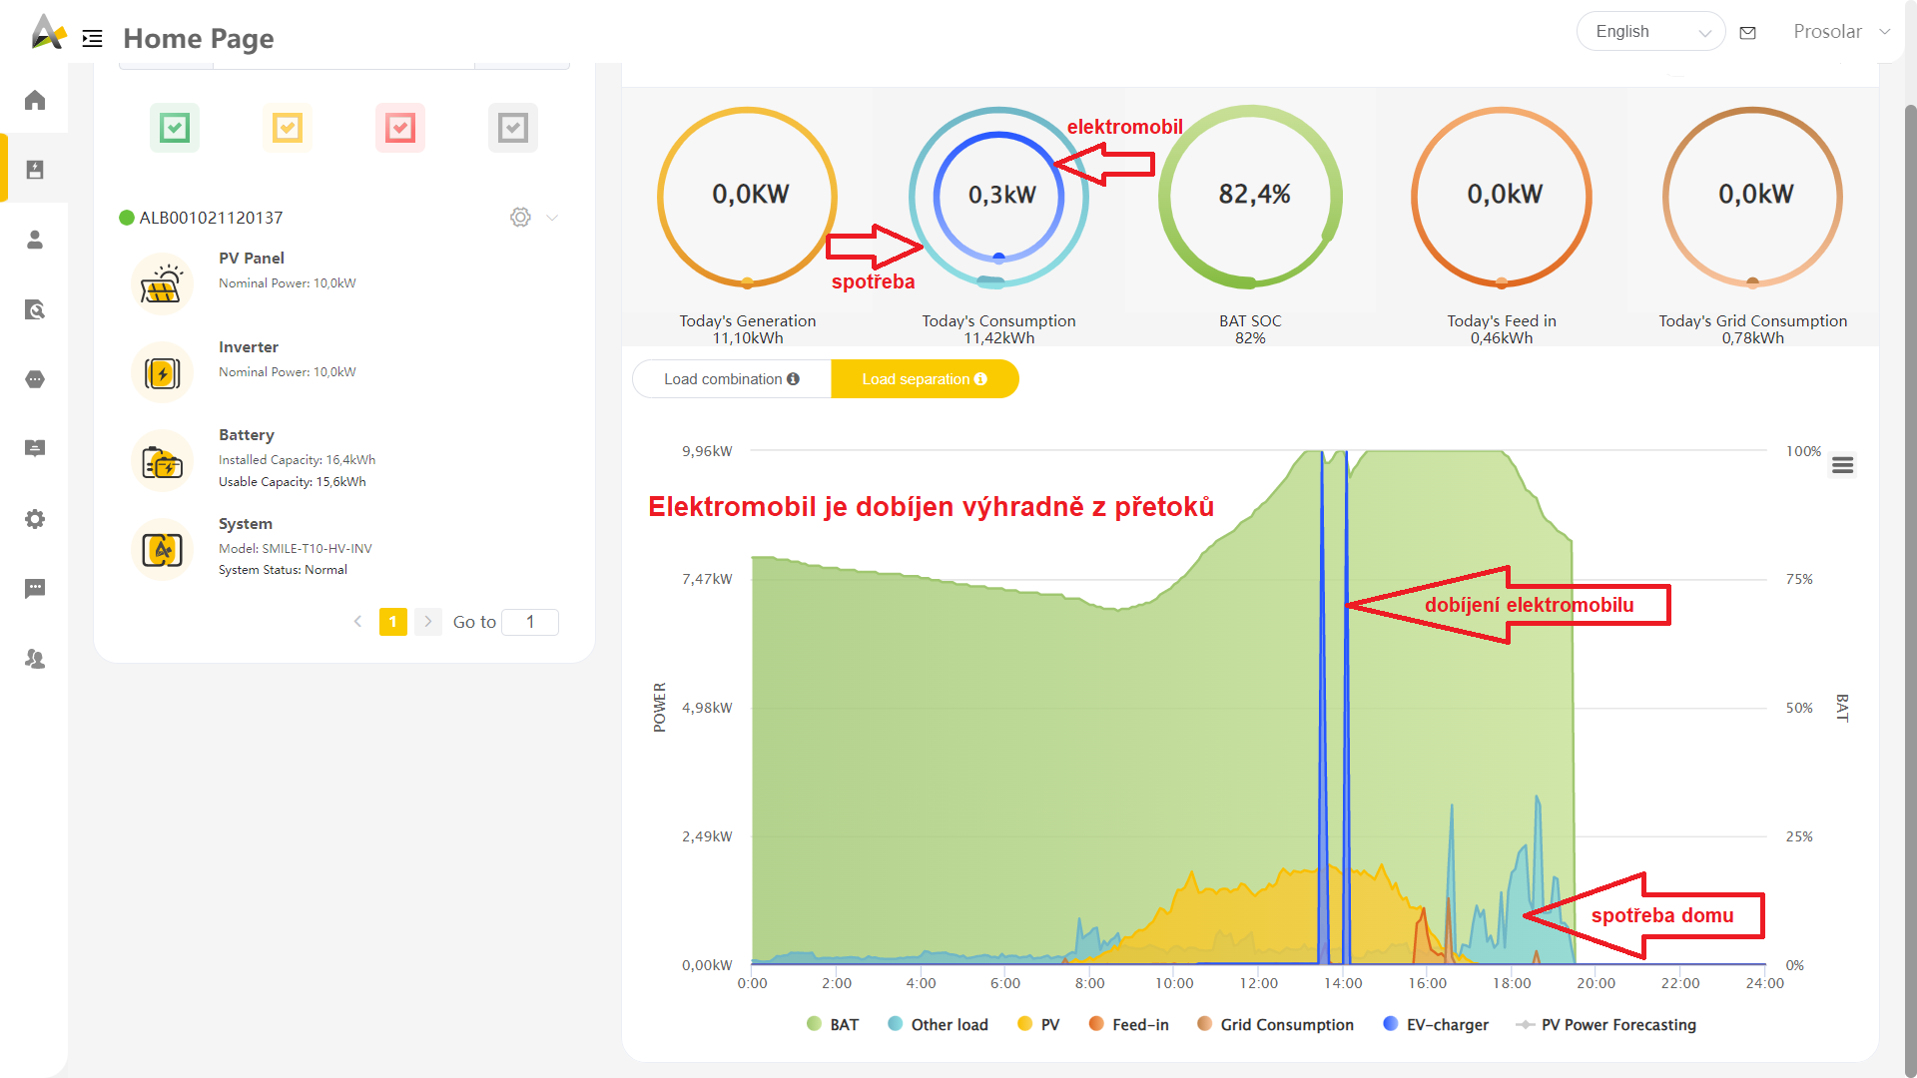The width and height of the screenshot is (1917, 1078).
Task: Open the English language dropdown
Action: click(x=1651, y=32)
